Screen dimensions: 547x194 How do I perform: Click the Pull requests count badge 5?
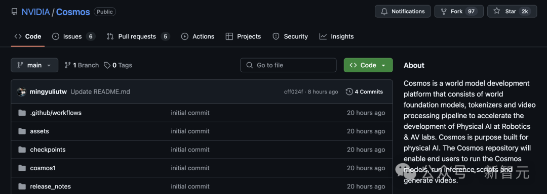[x=165, y=36]
